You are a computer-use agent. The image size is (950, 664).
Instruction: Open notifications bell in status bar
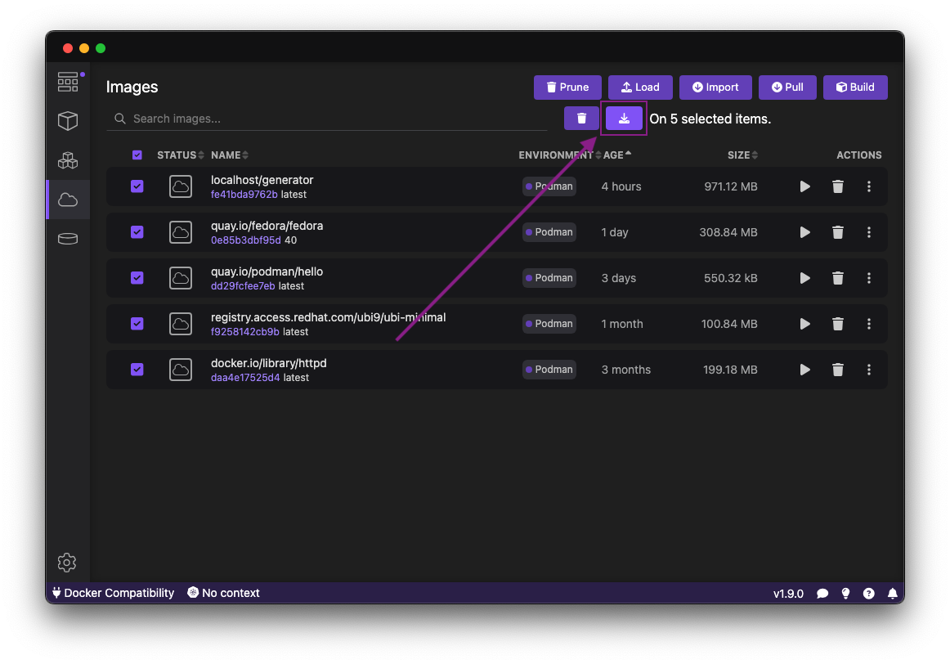pos(893,594)
